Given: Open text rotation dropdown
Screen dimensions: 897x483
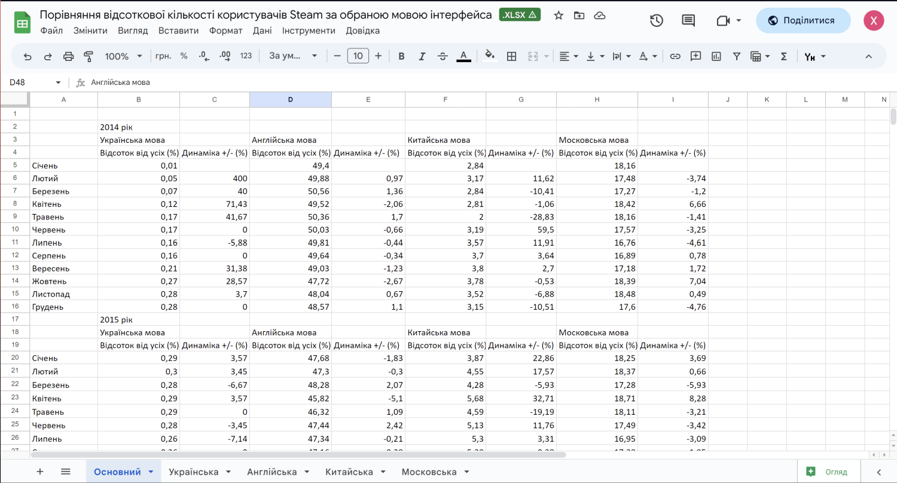Looking at the screenshot, I should pyautogui.click(x=648, y=56).
